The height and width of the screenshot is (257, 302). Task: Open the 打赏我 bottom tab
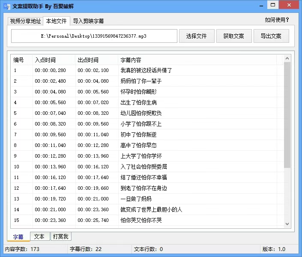[x=61, y=236]
